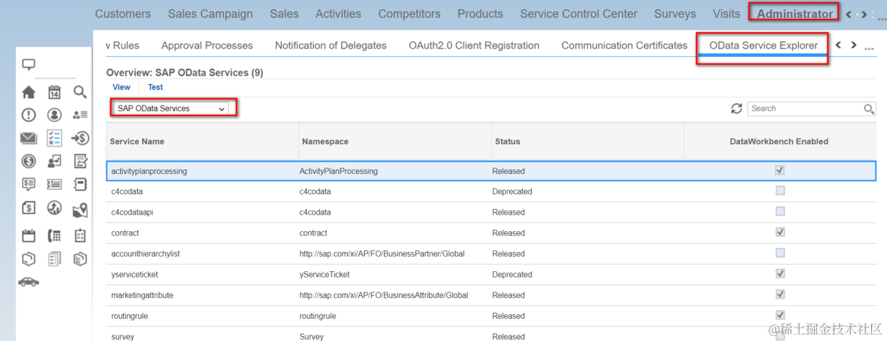Enable DataWorkbench for accounthierarchylist
The image size is (887, 341).
(x=780, y=253)
